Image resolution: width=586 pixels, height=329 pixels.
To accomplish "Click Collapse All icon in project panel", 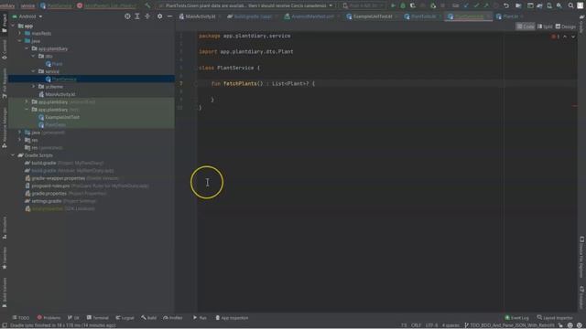I will [147, 16].
